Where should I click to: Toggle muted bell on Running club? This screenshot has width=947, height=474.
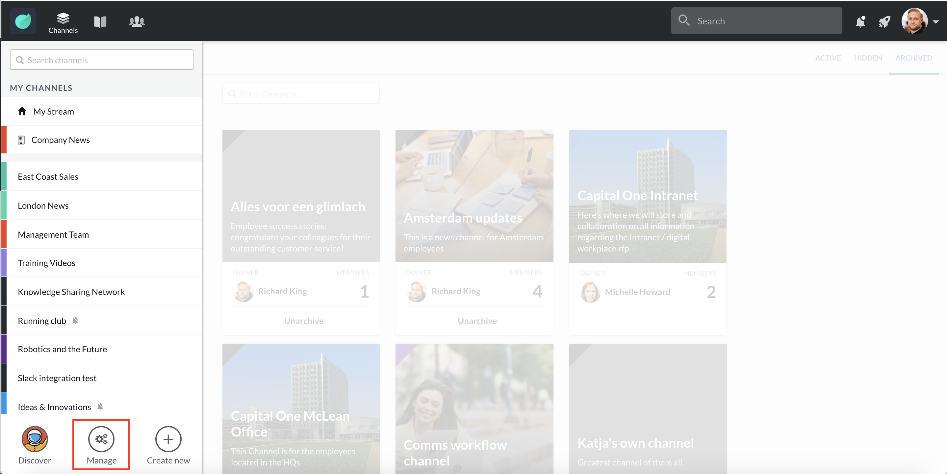(75, 321)
